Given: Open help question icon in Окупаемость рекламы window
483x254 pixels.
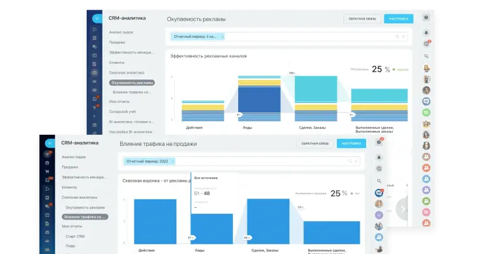Looking at the screenshot, I should click(426, 18).
